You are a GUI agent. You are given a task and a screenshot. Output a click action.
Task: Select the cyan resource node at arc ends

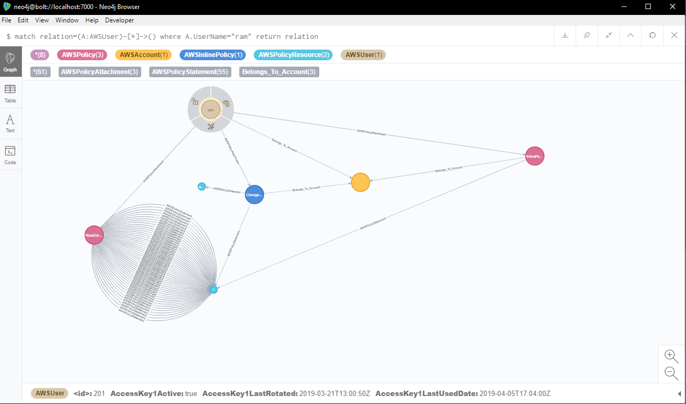coord(213,289)
